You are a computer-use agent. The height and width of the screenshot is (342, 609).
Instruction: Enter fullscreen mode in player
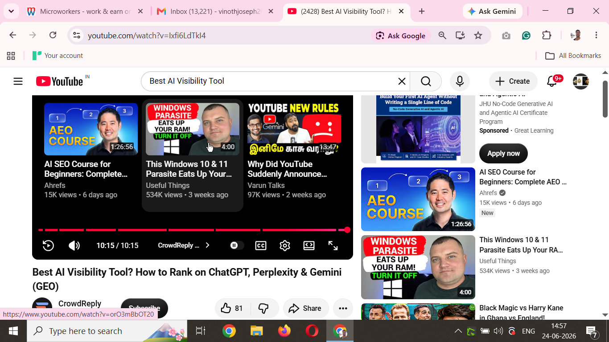click(333, 245)
